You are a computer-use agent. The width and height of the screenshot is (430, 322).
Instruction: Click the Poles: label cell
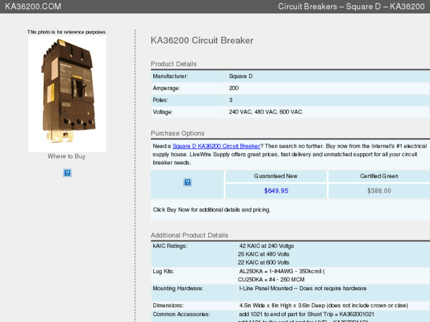click(187, 100)
